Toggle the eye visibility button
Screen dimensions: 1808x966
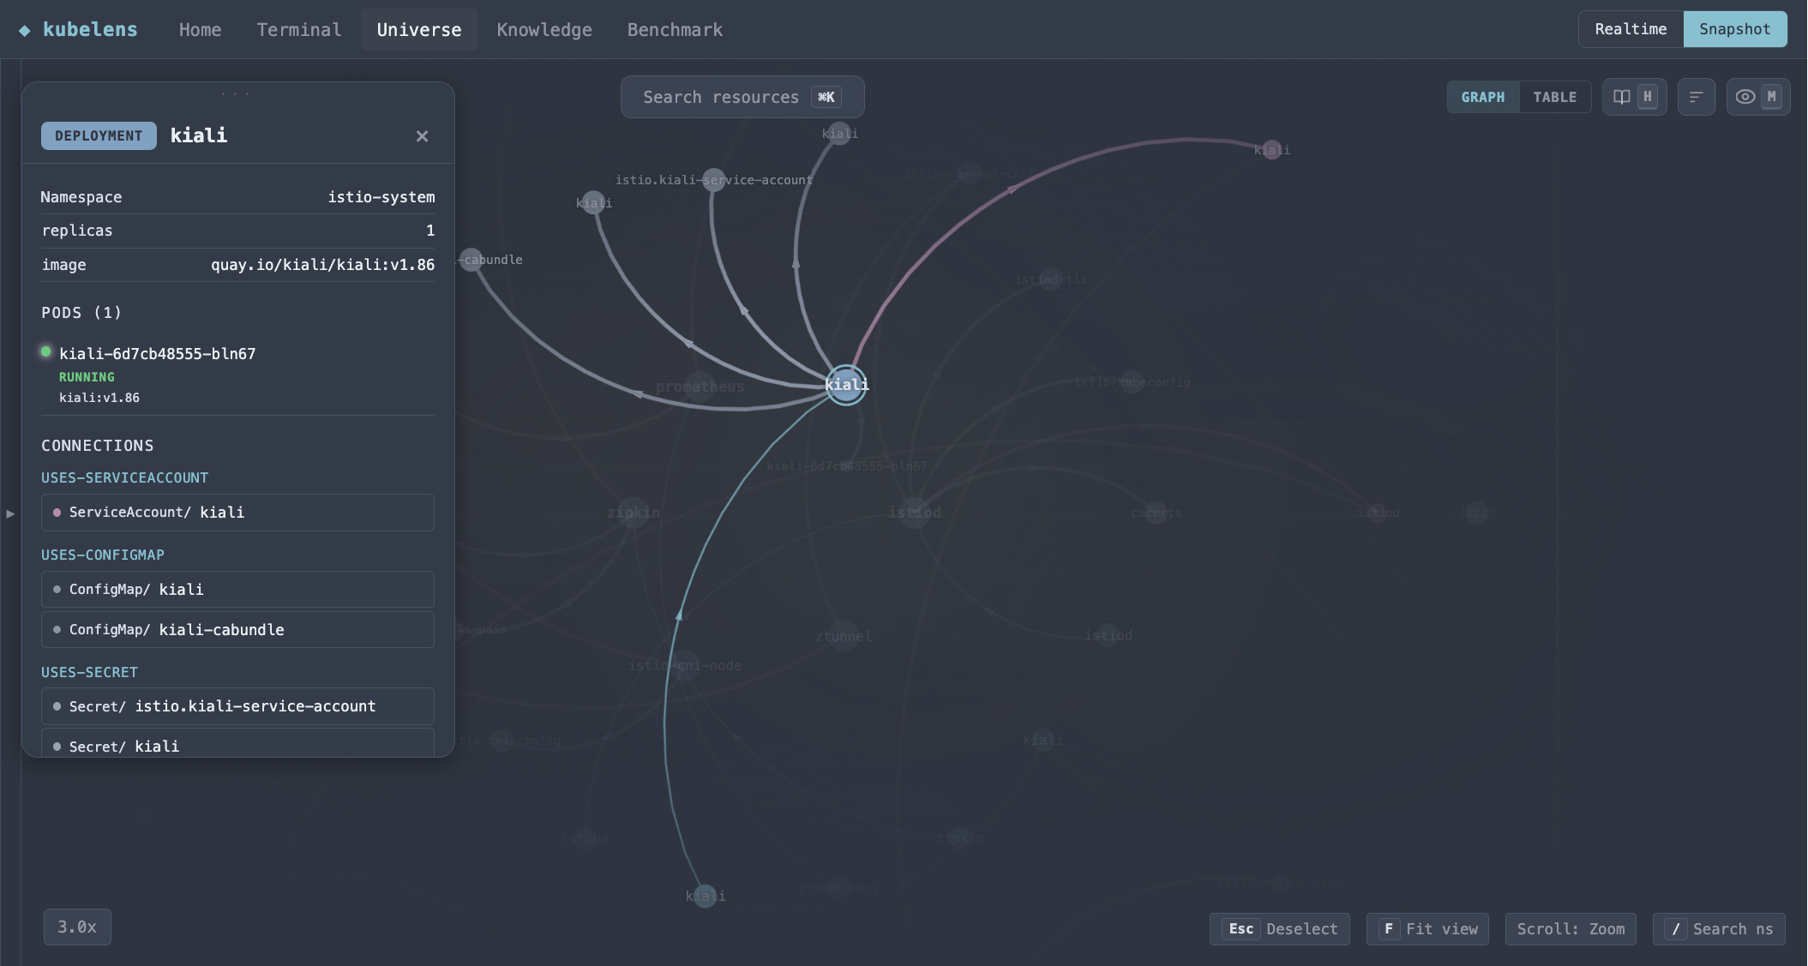(x=1757, y=97)
